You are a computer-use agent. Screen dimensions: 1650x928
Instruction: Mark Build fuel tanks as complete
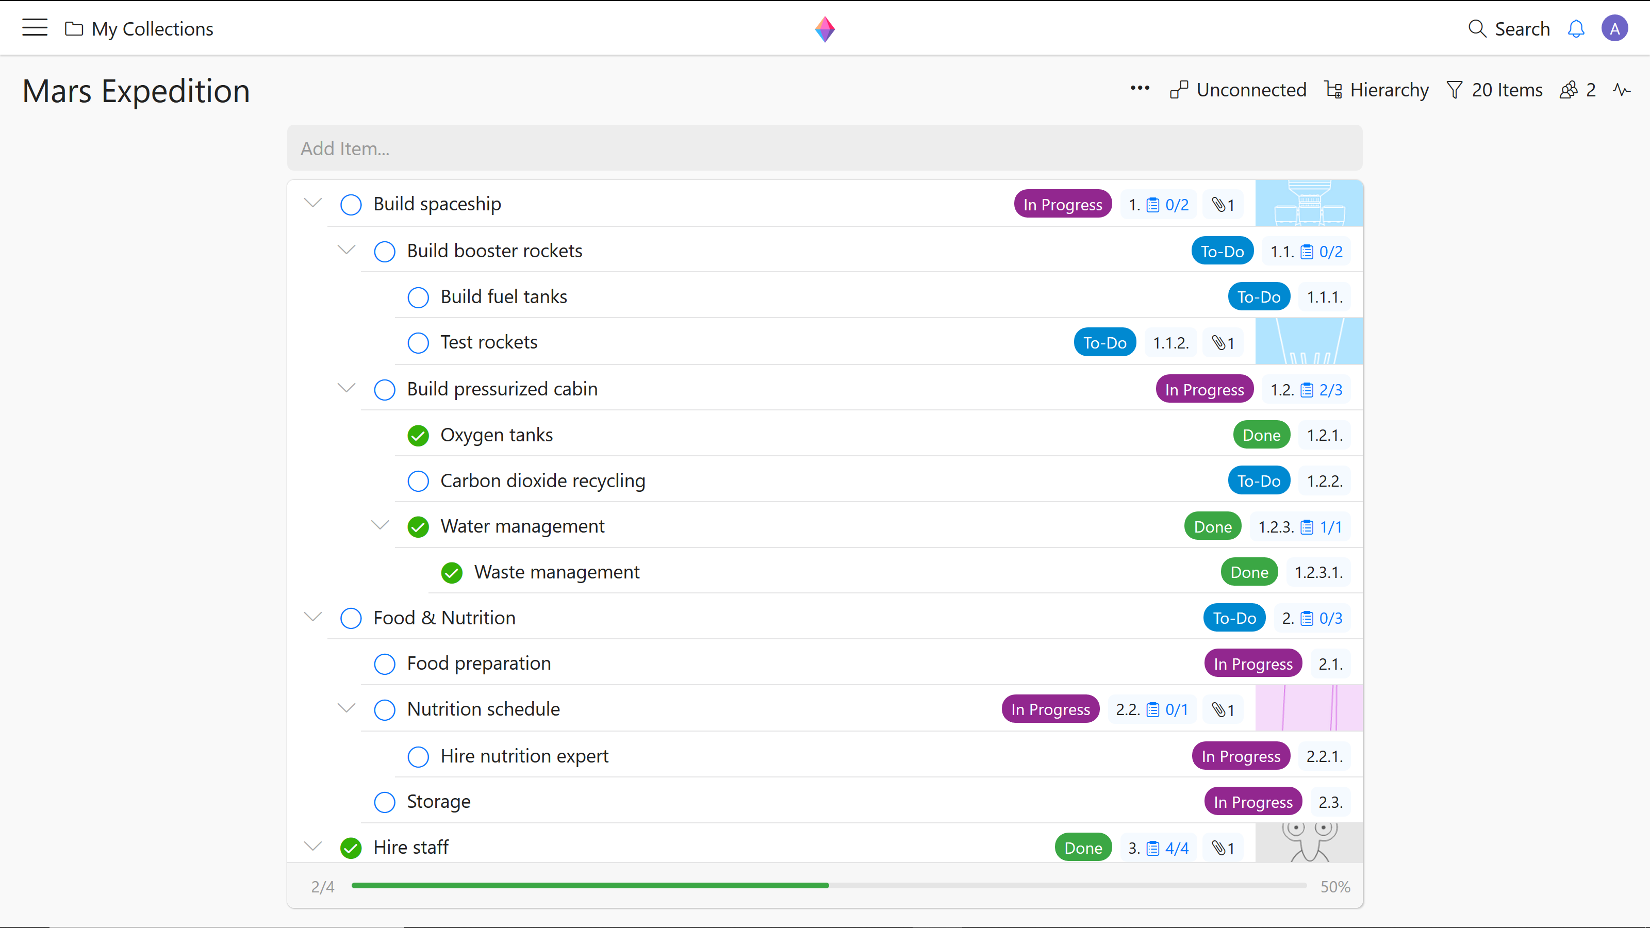[x=418, y=297]
